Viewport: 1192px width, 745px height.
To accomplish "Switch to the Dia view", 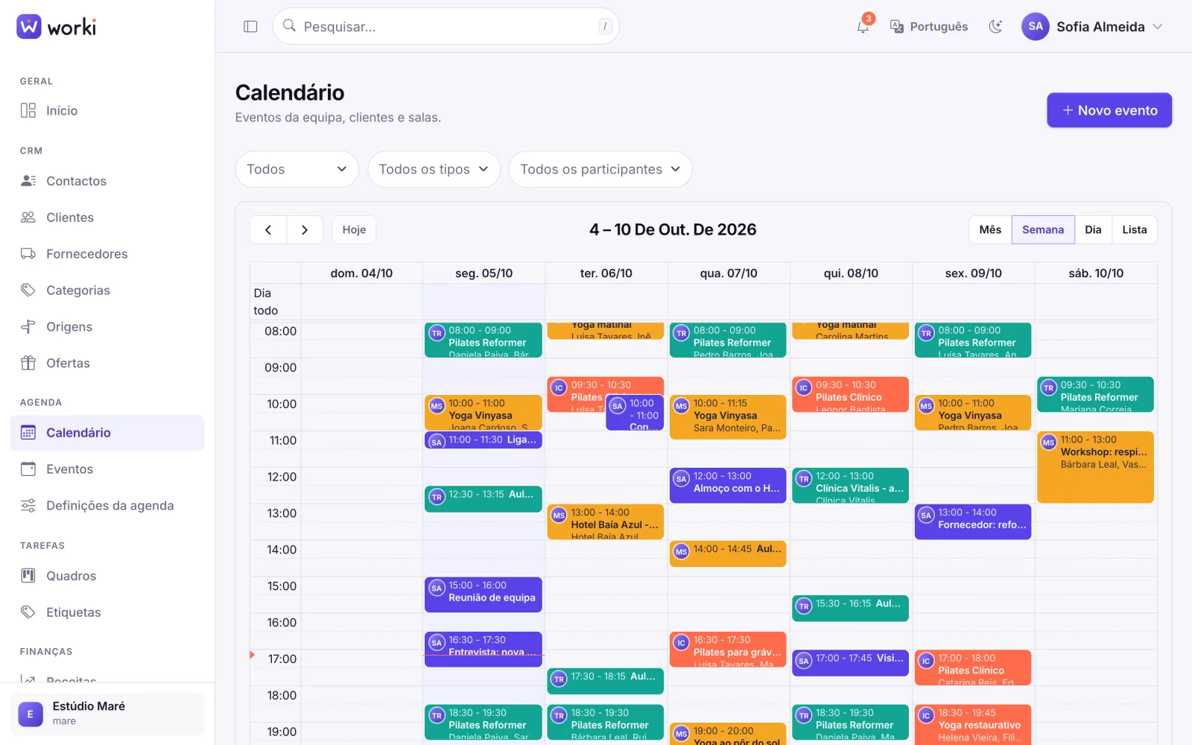I will 1093,229.
